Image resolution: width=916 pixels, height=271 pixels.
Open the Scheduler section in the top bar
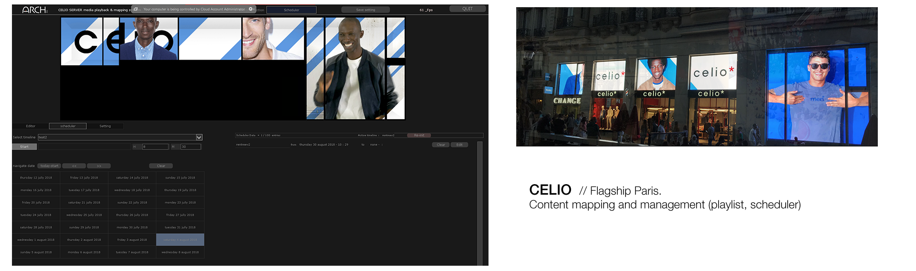(291, 10)
